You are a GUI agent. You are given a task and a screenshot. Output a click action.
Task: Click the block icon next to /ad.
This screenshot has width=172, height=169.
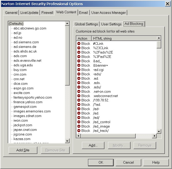click(79, 113)
